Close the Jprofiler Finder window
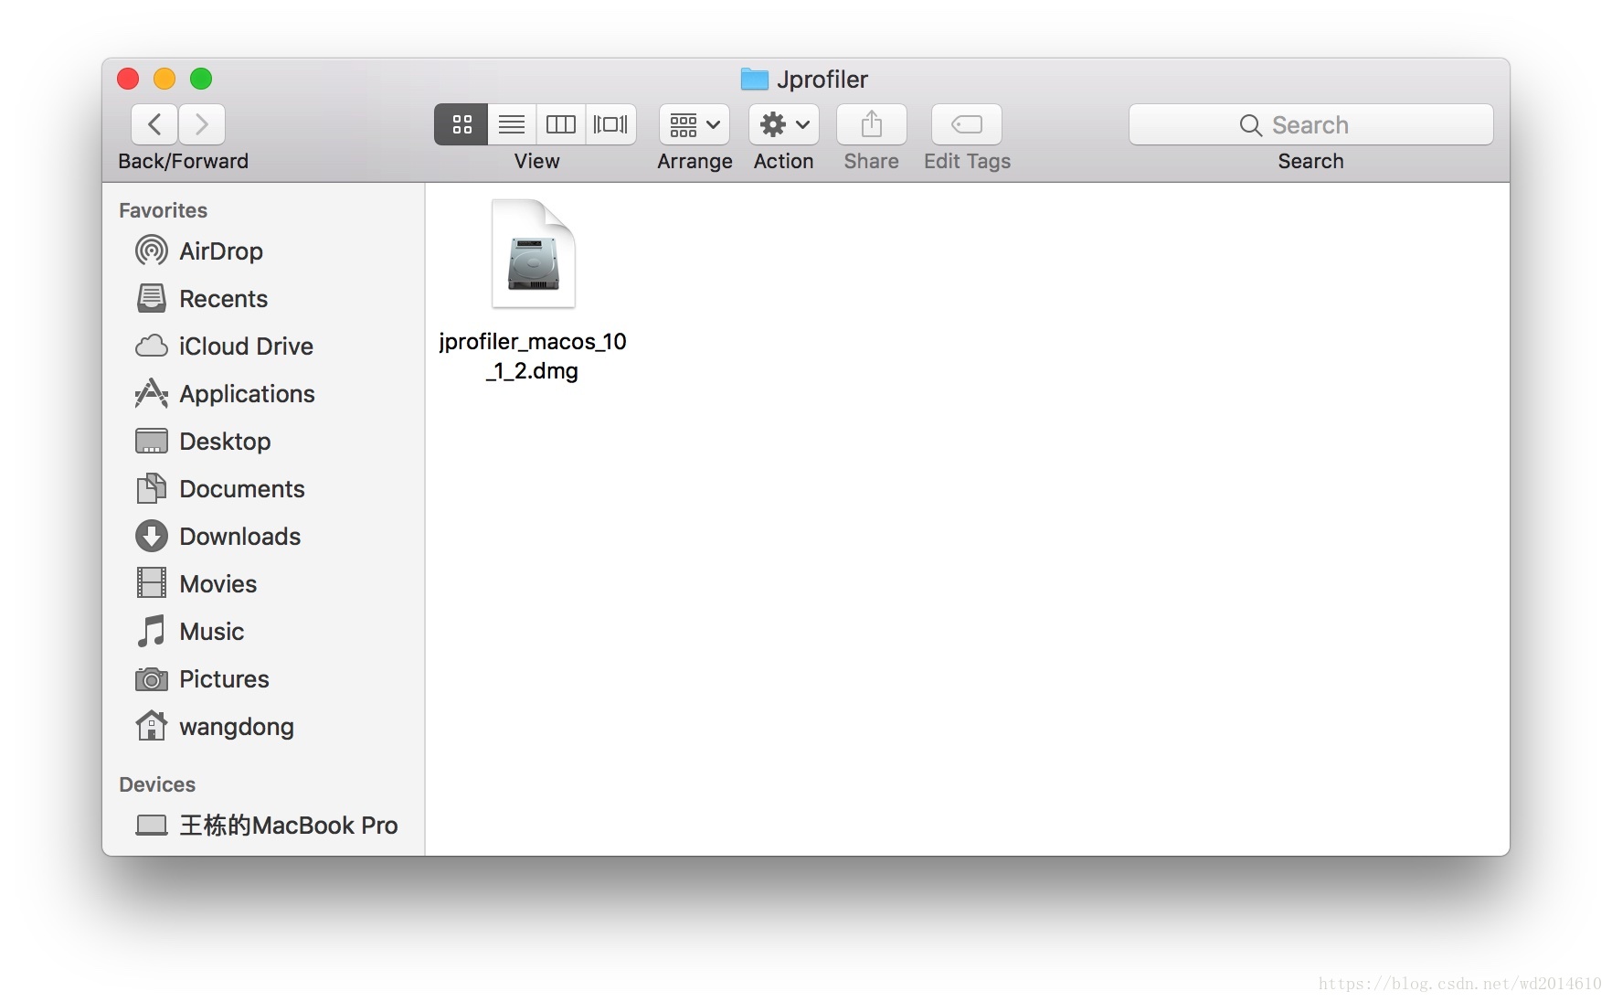Screen dimensions: 1612x1002 point(128,79)
